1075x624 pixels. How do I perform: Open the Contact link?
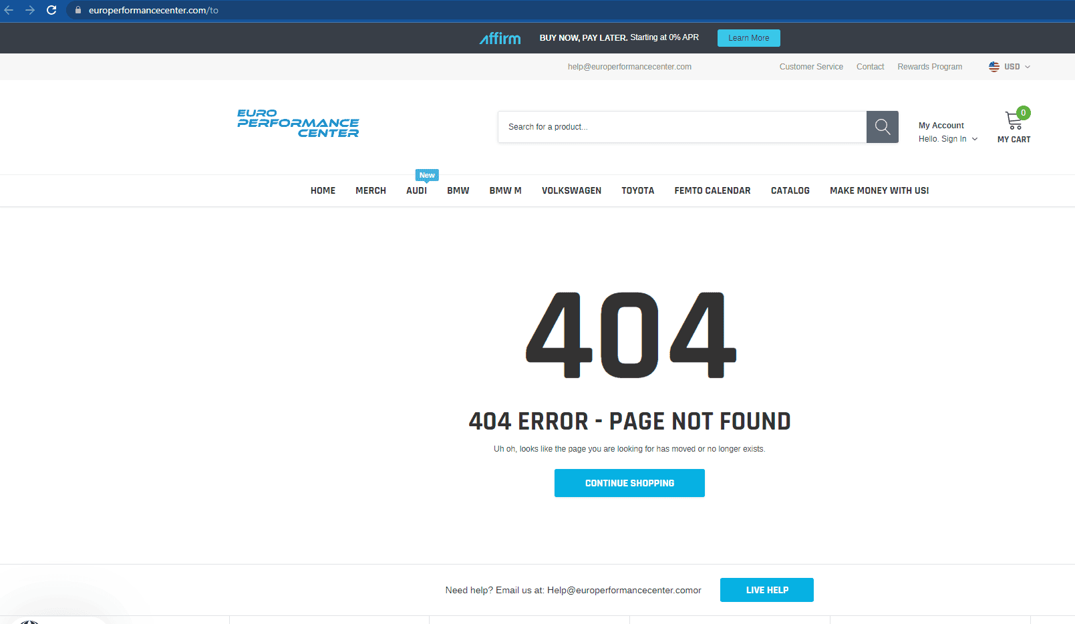coord(870,67)
